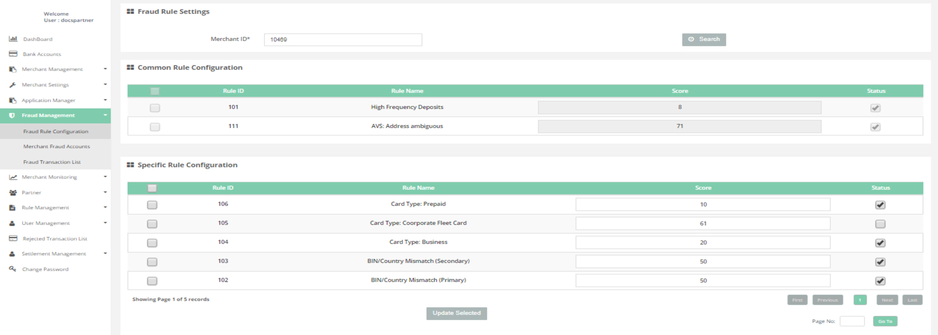Click the Fraud Management shield icon
Image resolution: width=938 pixels, height=335 pixels.
click(x=12, y=115)
